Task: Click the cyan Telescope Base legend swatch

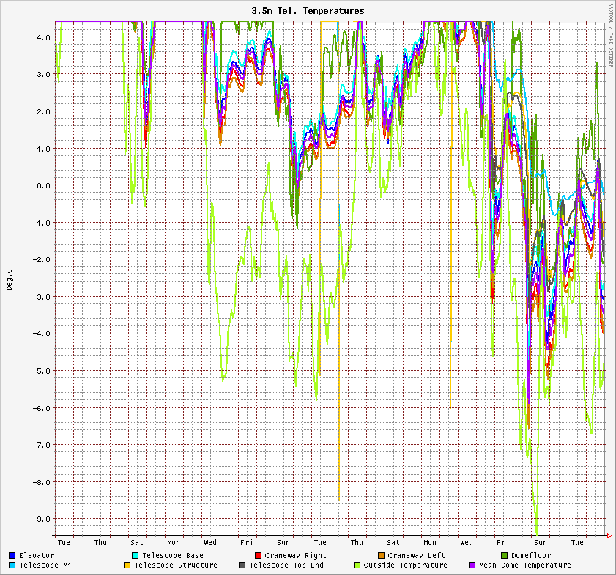Action: click(136, 555)
